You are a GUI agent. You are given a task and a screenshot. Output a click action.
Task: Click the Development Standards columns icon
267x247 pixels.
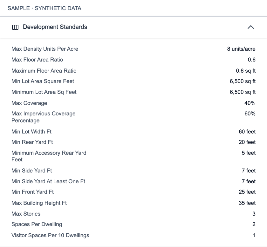[x=15, y=27]
